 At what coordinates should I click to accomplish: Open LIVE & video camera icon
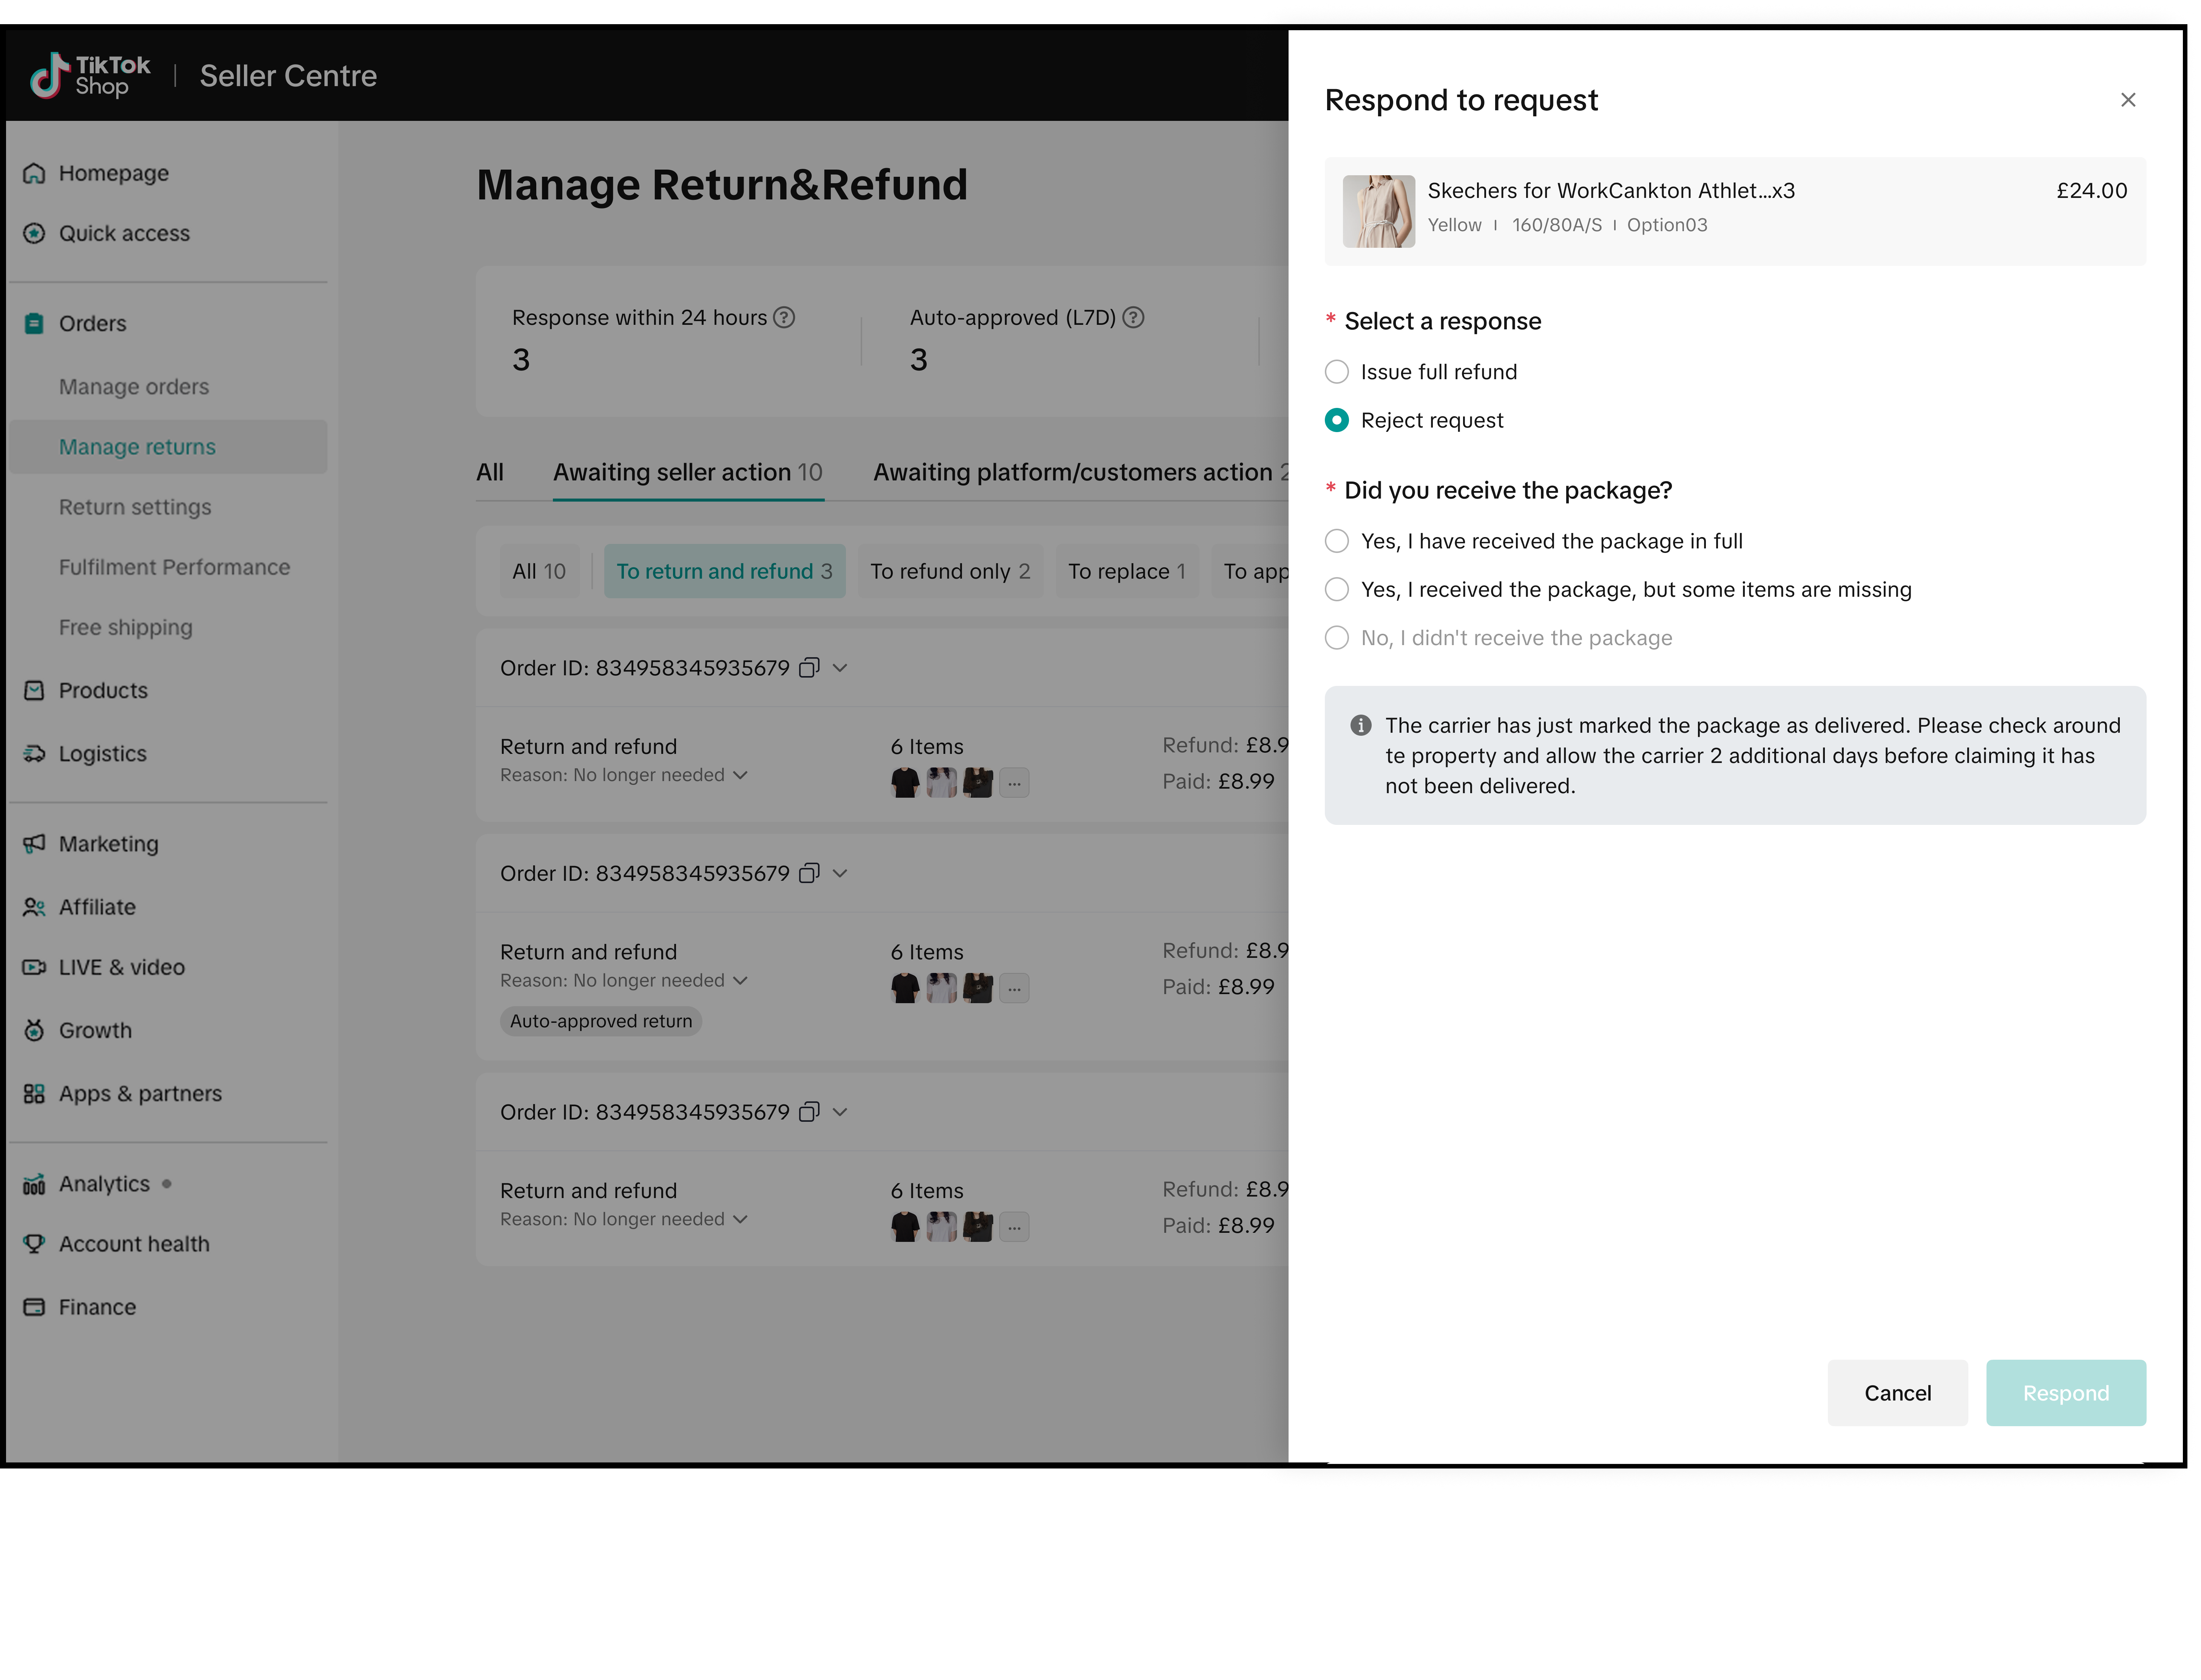34,967
